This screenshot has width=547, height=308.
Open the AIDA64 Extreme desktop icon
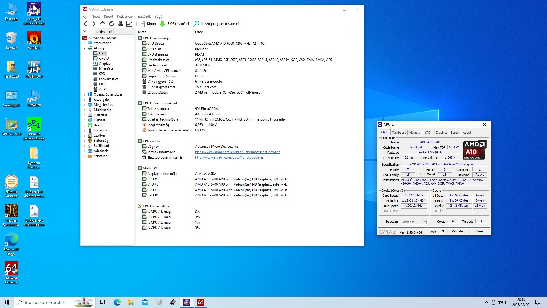click(11, 273)
